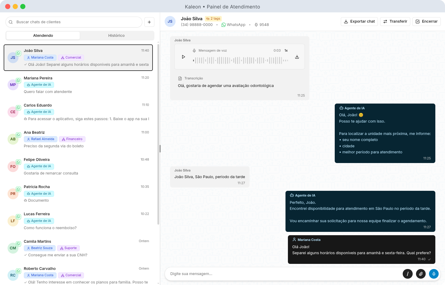Click the Financeiro tag on Ana Beatriz chat
The width and height of the screenshot is (445, 285).
72,139
